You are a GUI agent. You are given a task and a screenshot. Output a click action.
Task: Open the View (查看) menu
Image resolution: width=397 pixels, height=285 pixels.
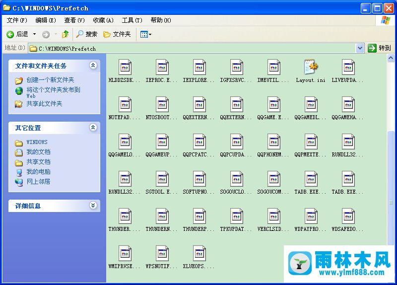74,20
